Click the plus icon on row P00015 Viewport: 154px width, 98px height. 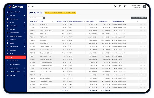coord(141,69)
